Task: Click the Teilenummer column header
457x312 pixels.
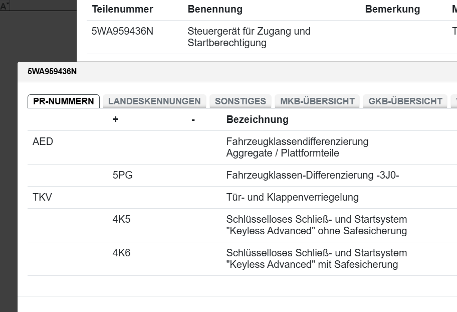Action: coord(122,9)
